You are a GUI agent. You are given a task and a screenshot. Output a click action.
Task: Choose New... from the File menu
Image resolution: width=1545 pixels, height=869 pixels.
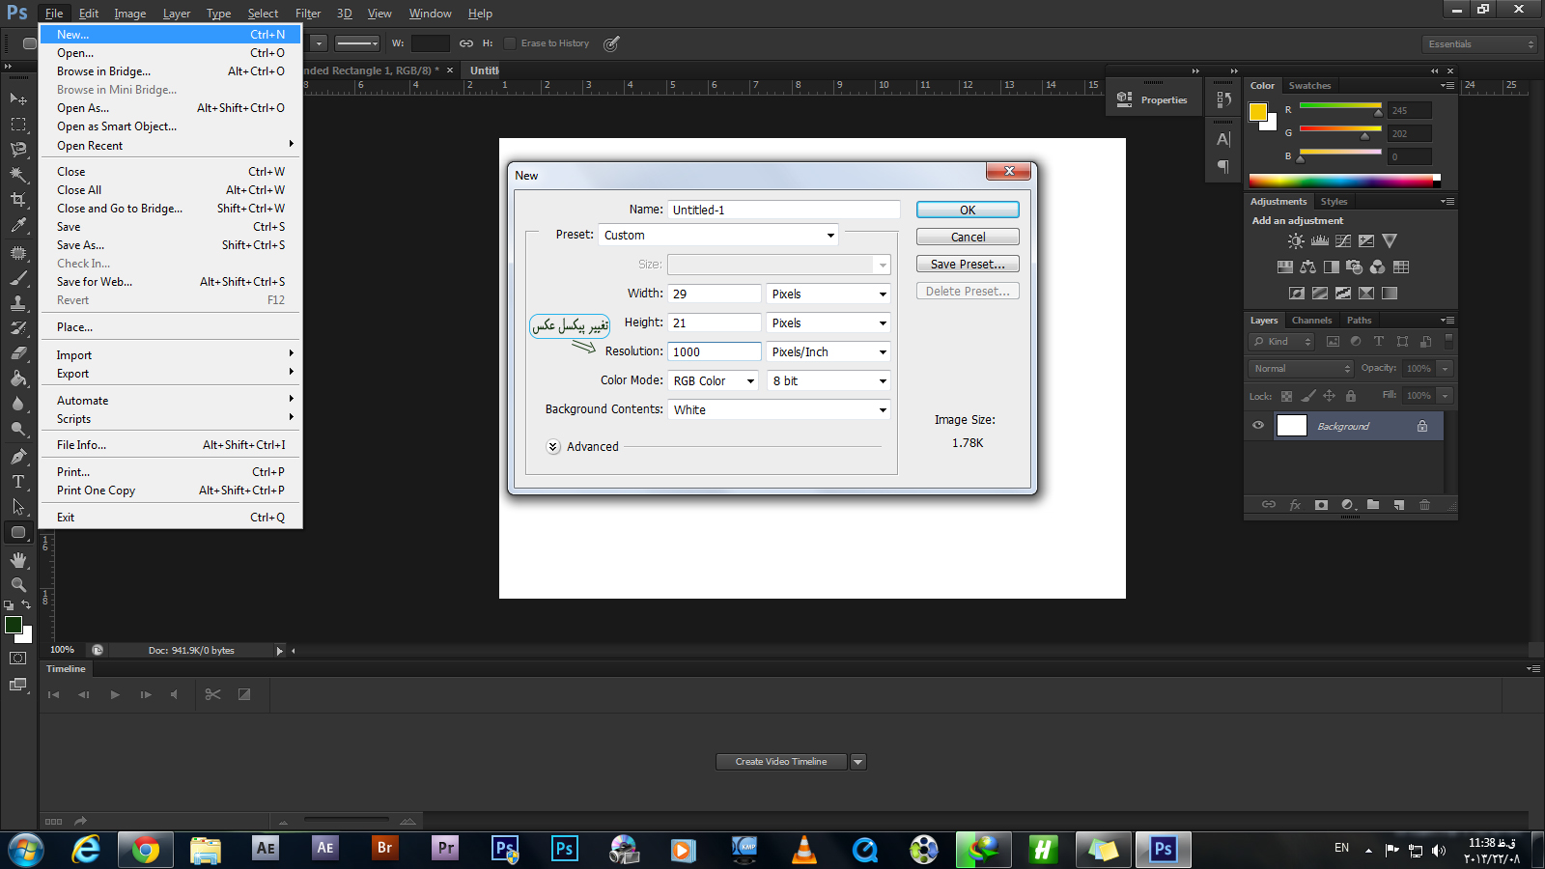(171, 34)
